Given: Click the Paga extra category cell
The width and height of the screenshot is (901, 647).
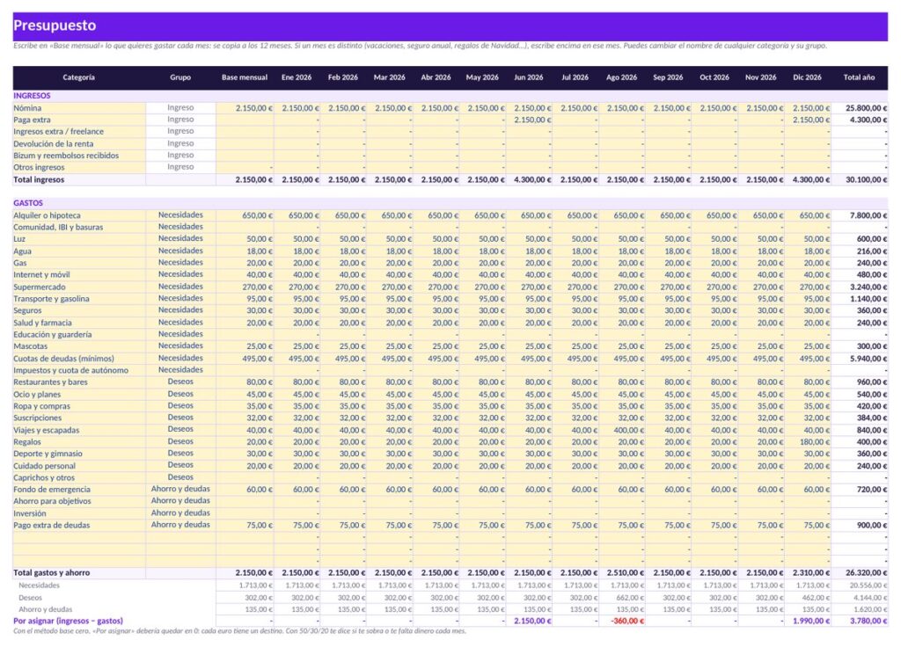Looking at the screenshot, I should (x=79, y=120).
